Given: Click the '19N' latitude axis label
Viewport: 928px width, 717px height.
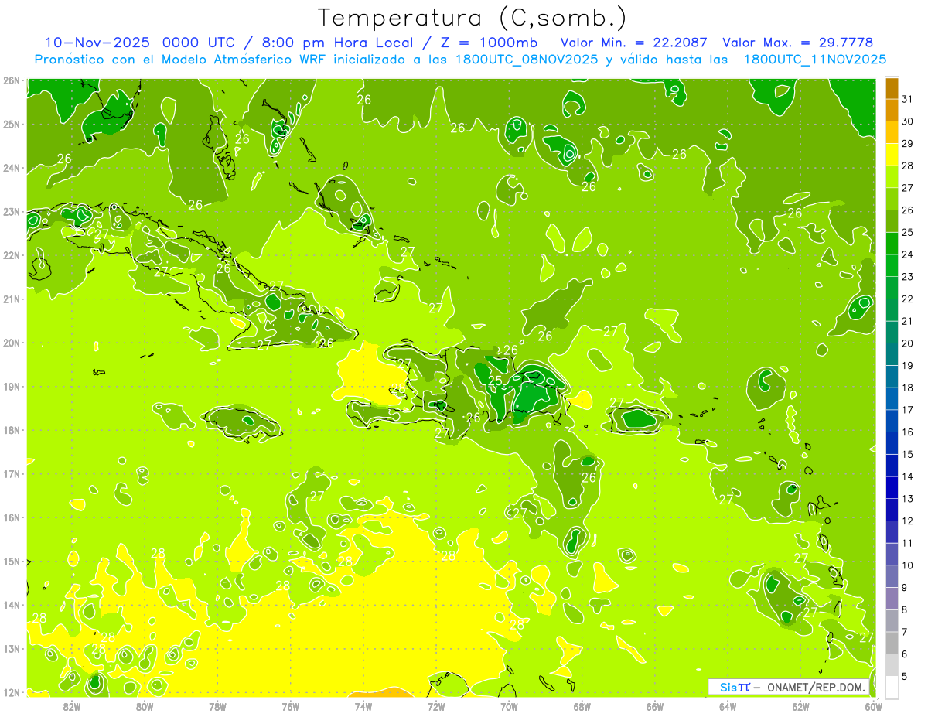Looking at the screenshot, I should click(11, 387).
